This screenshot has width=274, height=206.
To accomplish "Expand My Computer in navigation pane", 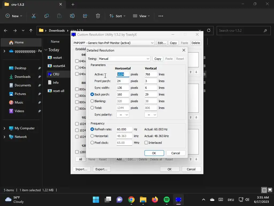I will tap(4, 128).
